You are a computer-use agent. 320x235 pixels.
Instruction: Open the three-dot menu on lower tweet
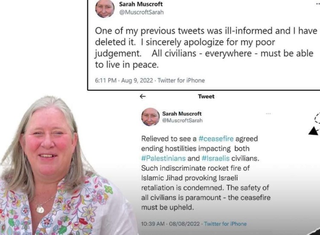tap(268, 113)
